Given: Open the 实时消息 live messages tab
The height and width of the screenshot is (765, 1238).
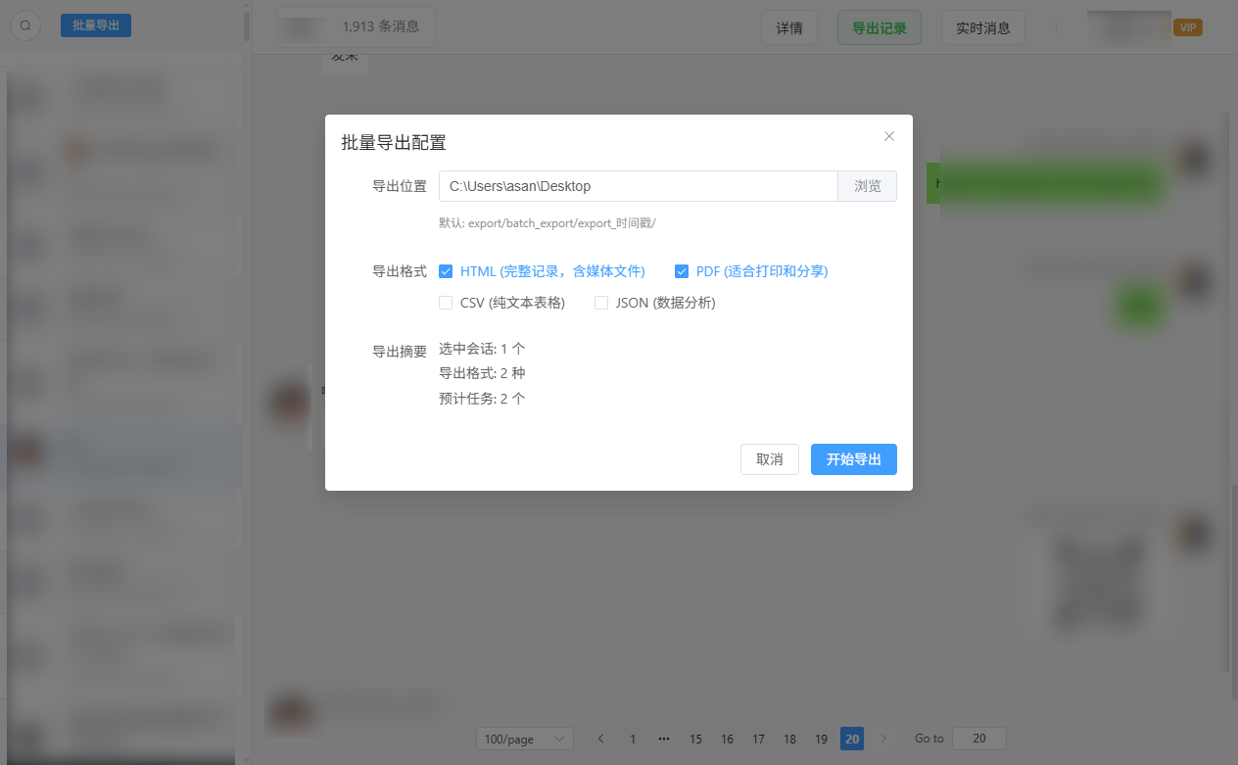Looking at the screenshot, I should point(982,27).
